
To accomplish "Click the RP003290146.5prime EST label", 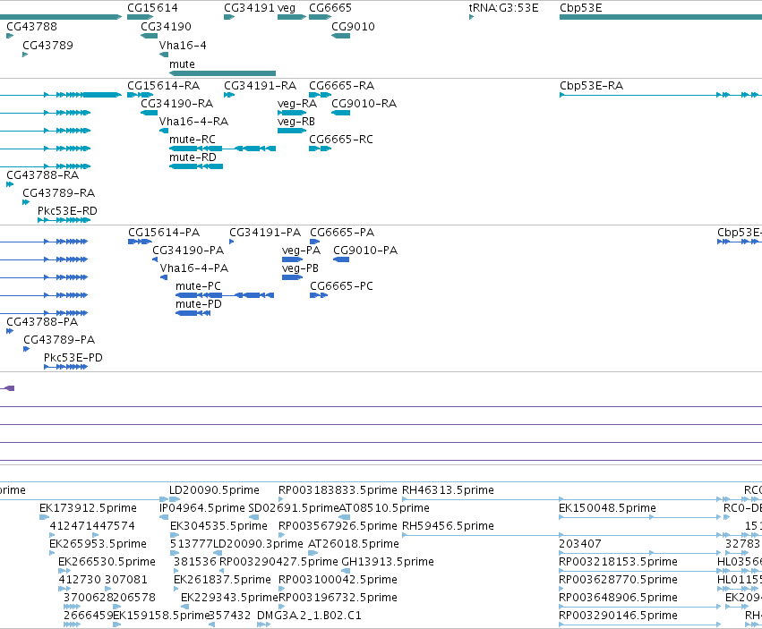I will (x=618, y=616).
